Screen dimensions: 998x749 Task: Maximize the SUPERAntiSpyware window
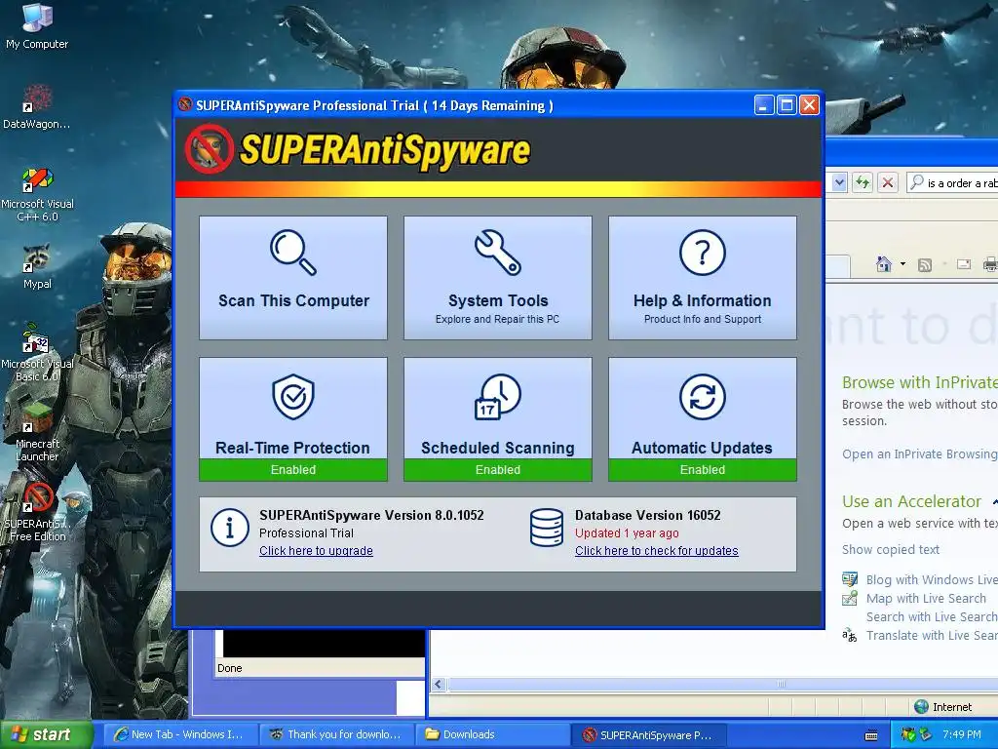point(787,105)
